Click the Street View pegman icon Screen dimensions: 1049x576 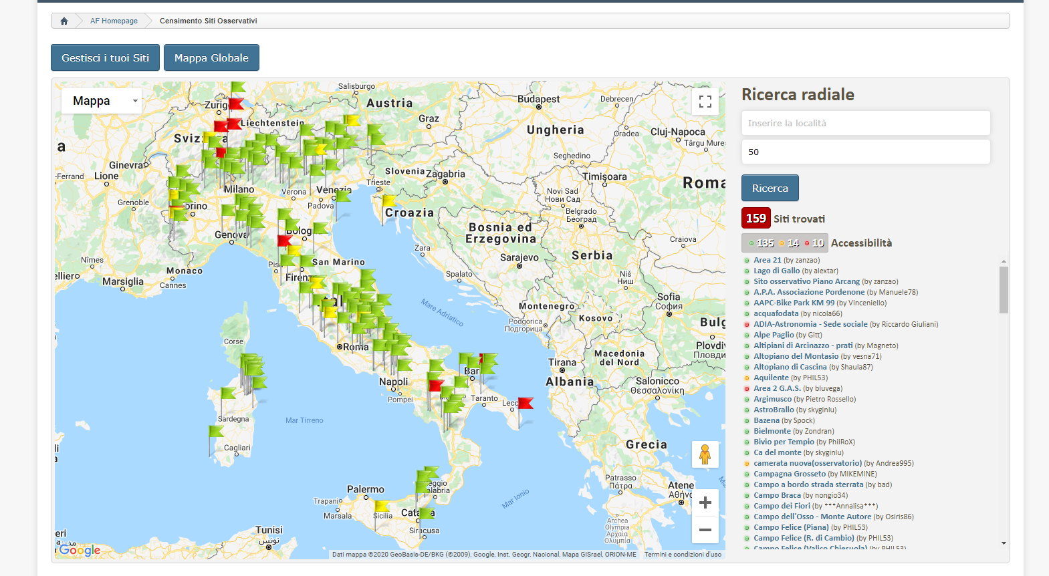click(x=705, y=454)
